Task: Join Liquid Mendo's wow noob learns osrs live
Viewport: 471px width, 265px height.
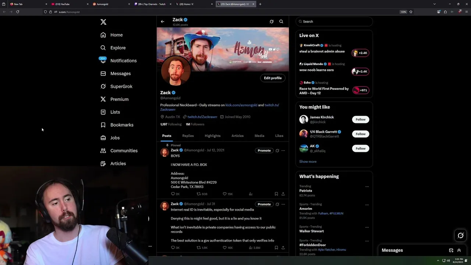Action: coord(360,71)
